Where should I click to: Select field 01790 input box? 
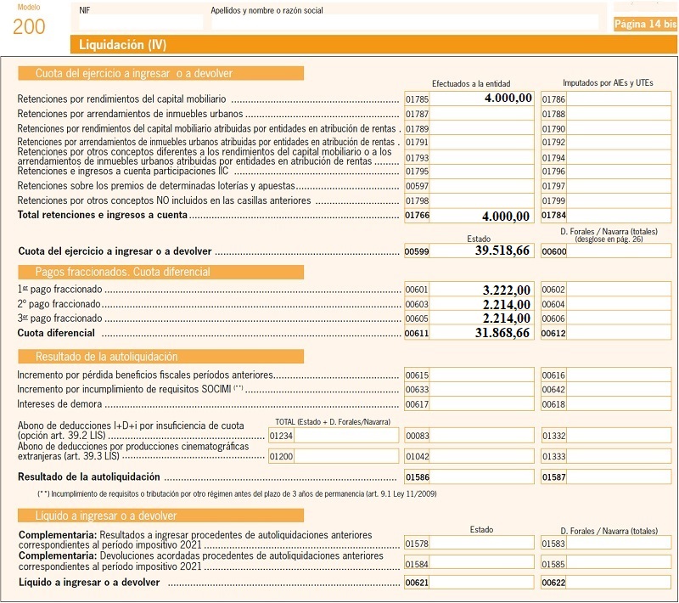pos(619,128)
